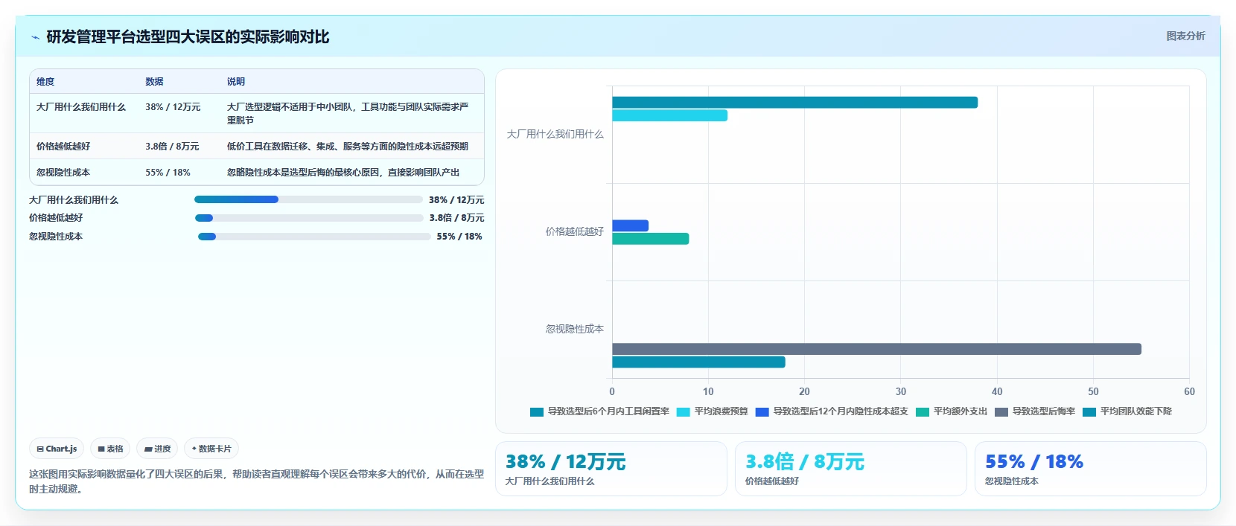Toggle legend 导致选型后6个月内工具闲置率
This screenshot has width=1236, height=526.
point(599,411)
